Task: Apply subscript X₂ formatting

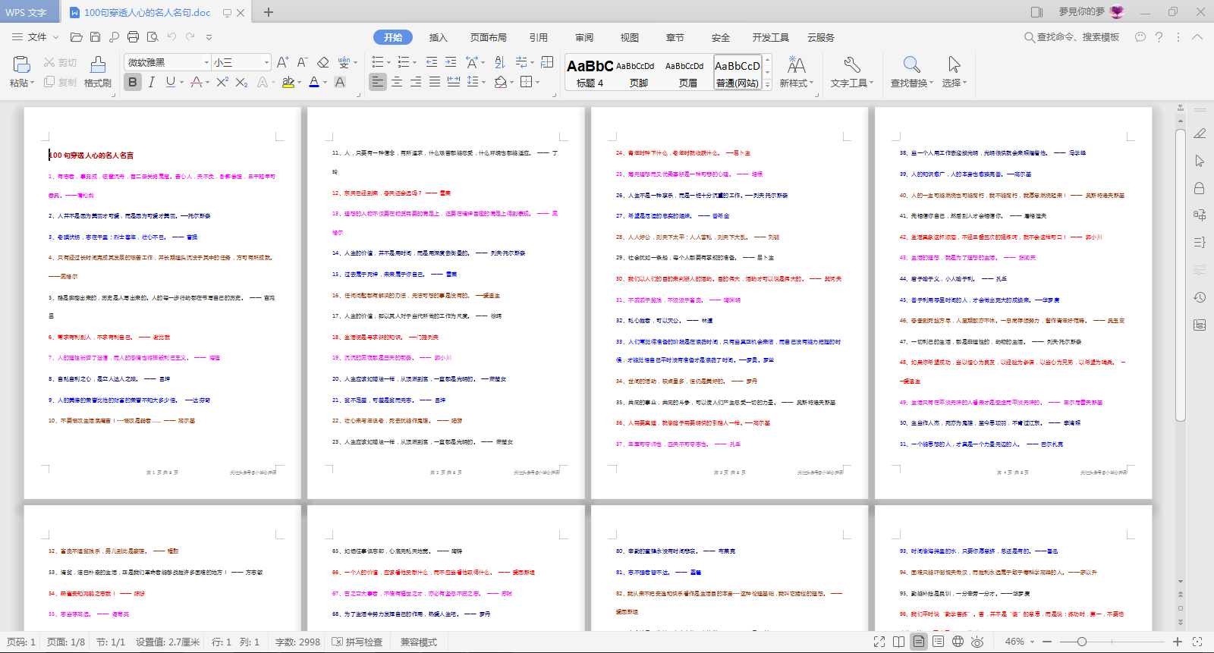Action: (x=241, y=82)
